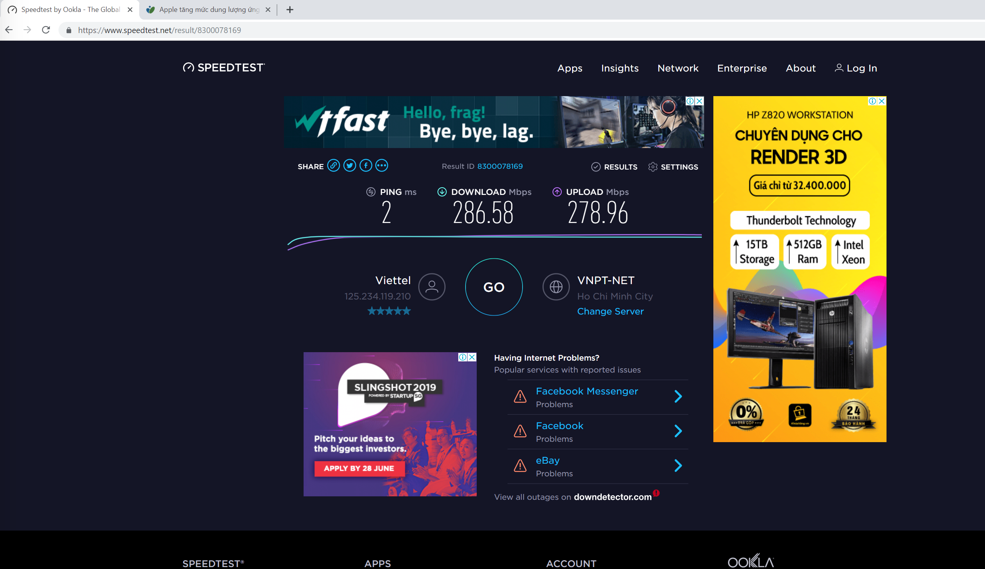Click eBay warning triangle icon
This screenshot has height=569, width=985.
pos(520,466)
